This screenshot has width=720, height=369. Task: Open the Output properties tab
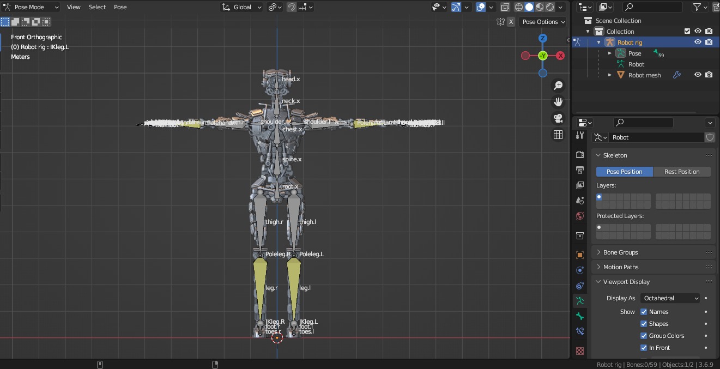pyautogui.click(x=580, y=171)
